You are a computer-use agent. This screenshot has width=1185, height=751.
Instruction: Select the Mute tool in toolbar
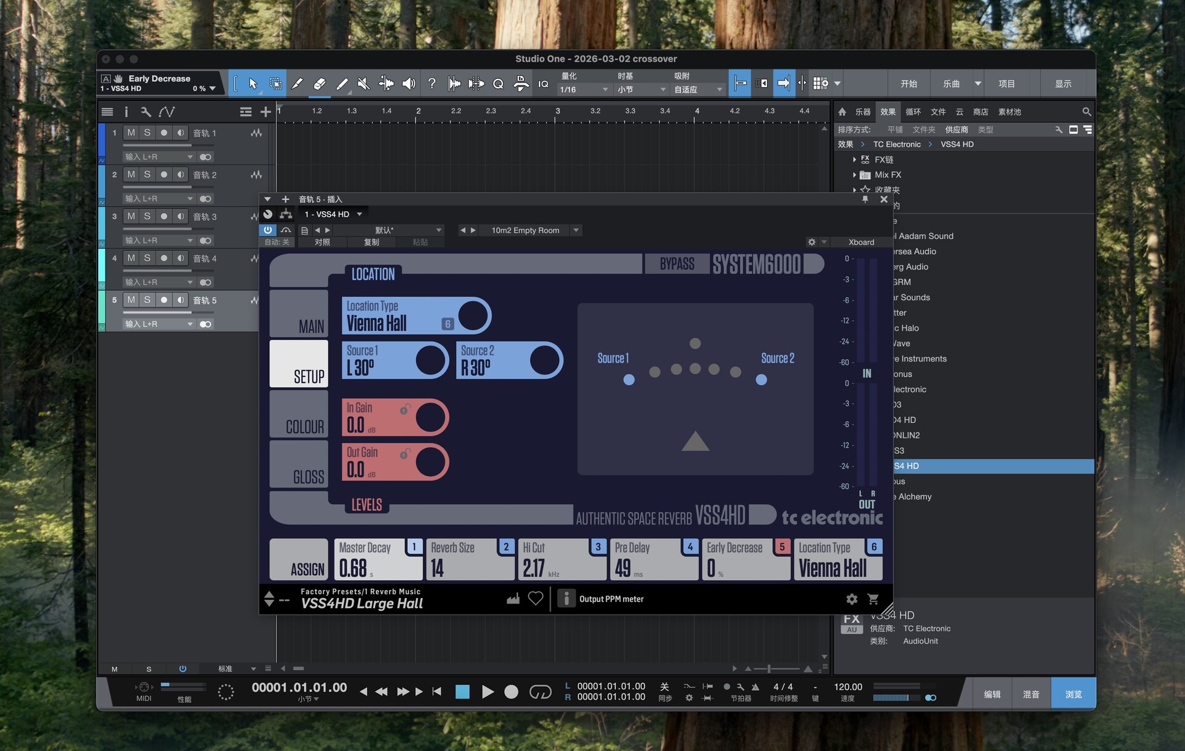click(364, 83)
